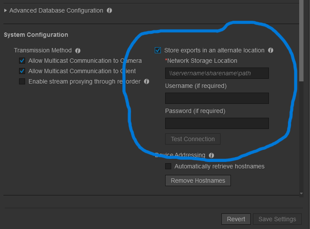310x229 pixels.
Task: Click the Password (if required) field
Action: pos(217,123)
